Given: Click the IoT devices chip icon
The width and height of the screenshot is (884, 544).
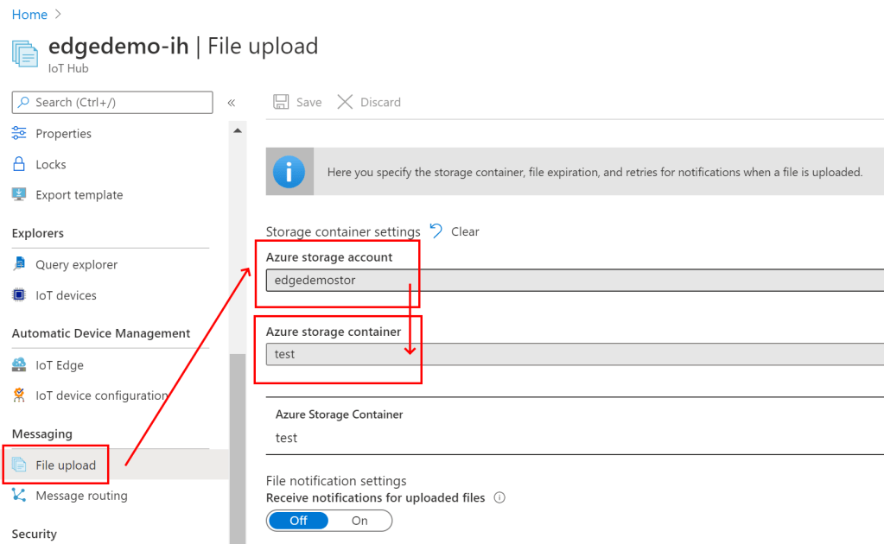Looking at the screenshot, I should point(19,295).
